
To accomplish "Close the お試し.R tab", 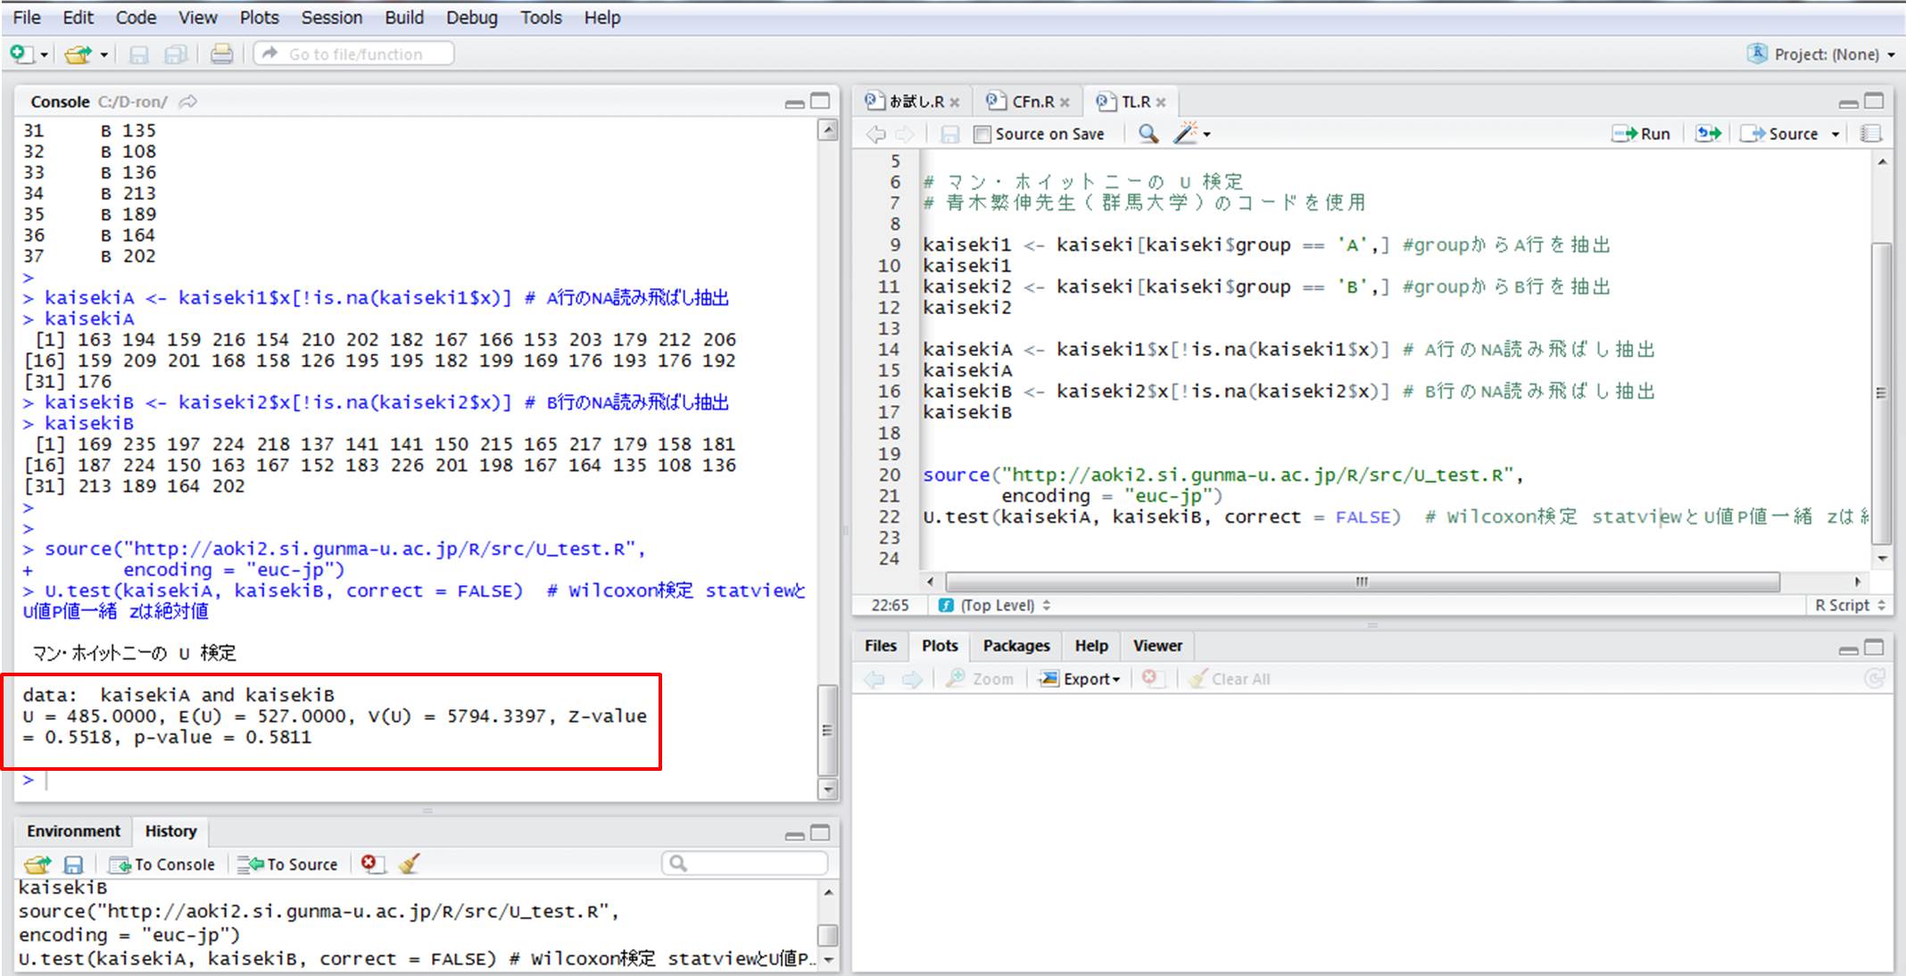I will (x=955, y=103).
